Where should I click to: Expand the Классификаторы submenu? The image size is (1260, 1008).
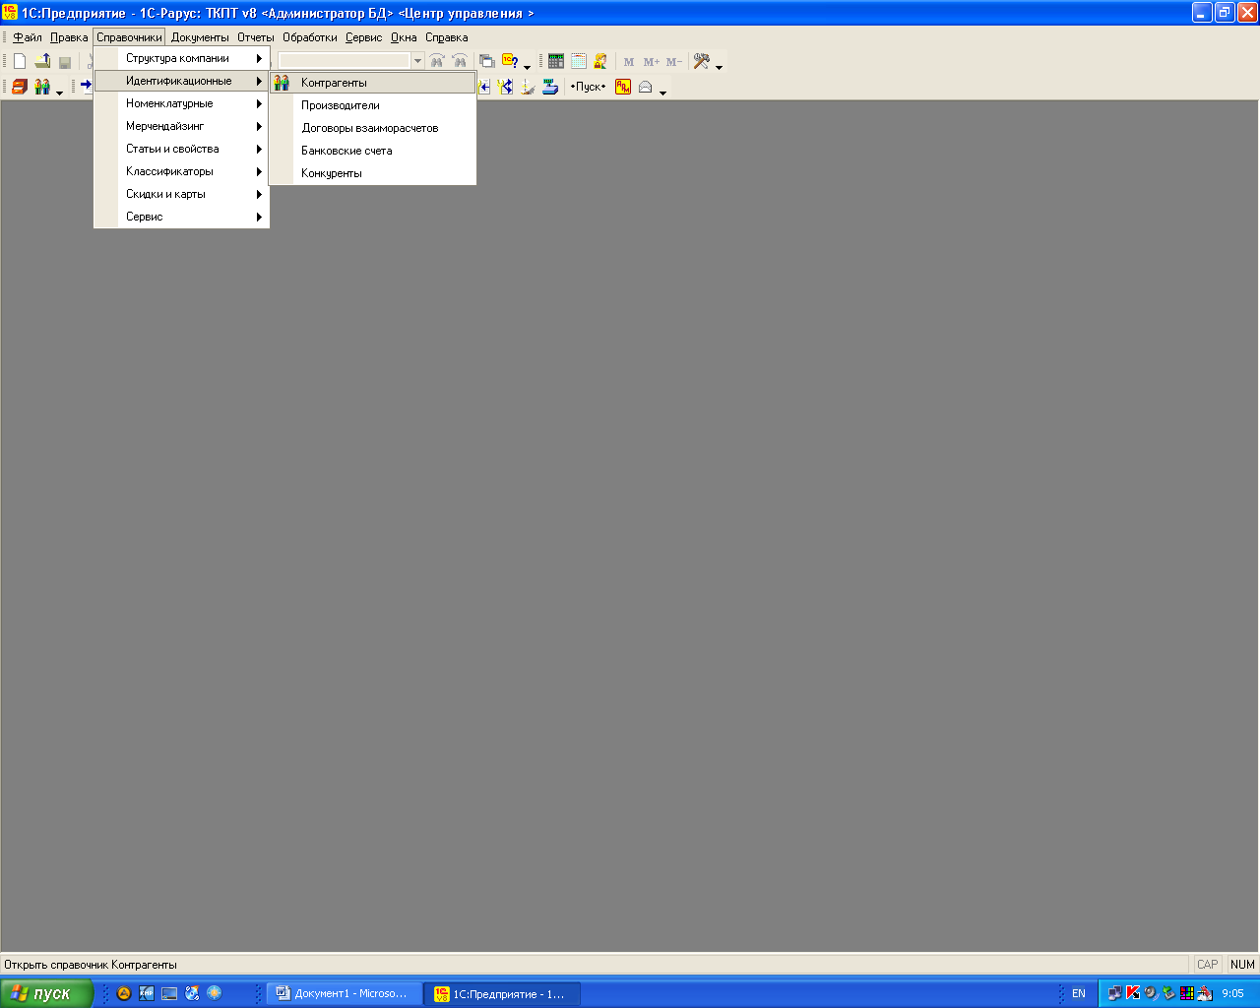click(181, 171)
